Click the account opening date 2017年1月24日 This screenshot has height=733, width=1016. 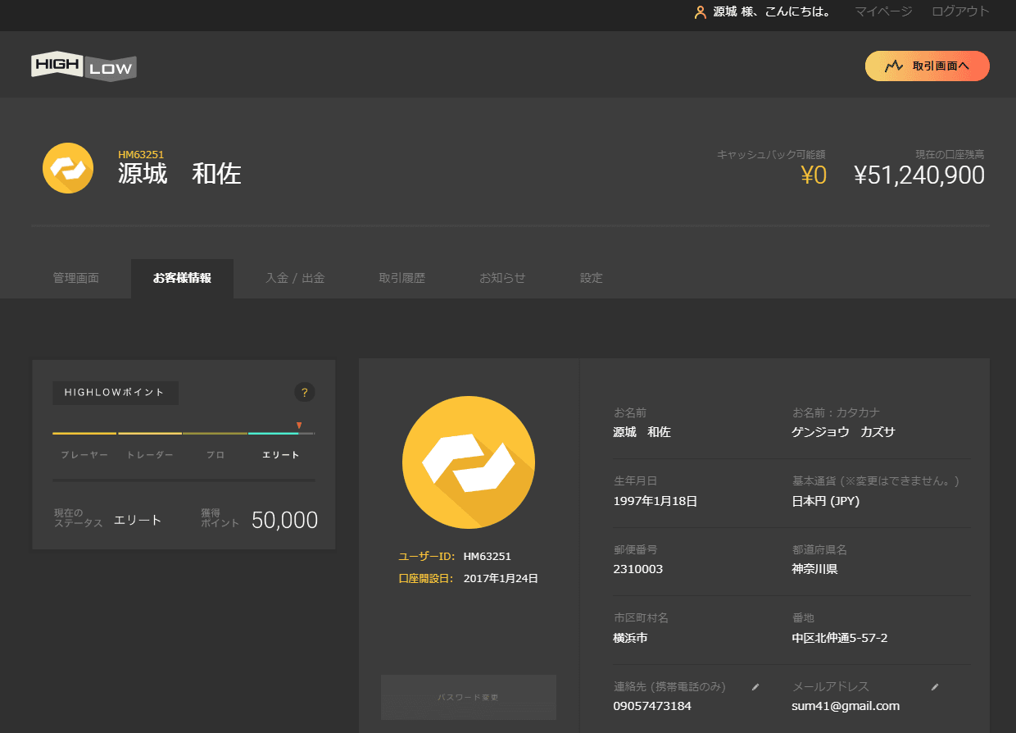pos(501,578)
